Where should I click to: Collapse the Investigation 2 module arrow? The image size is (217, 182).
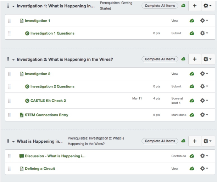13,59
